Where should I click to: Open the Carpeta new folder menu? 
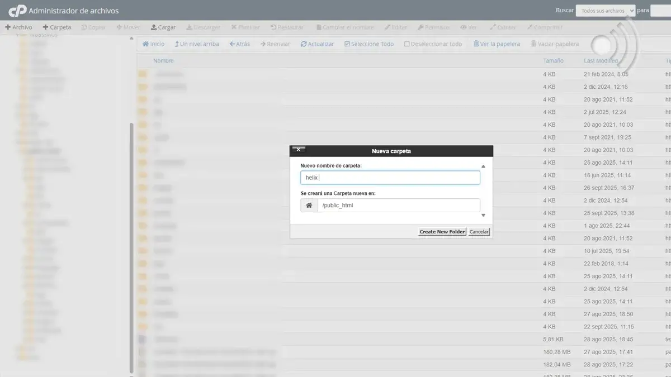(x=57, y=27)
